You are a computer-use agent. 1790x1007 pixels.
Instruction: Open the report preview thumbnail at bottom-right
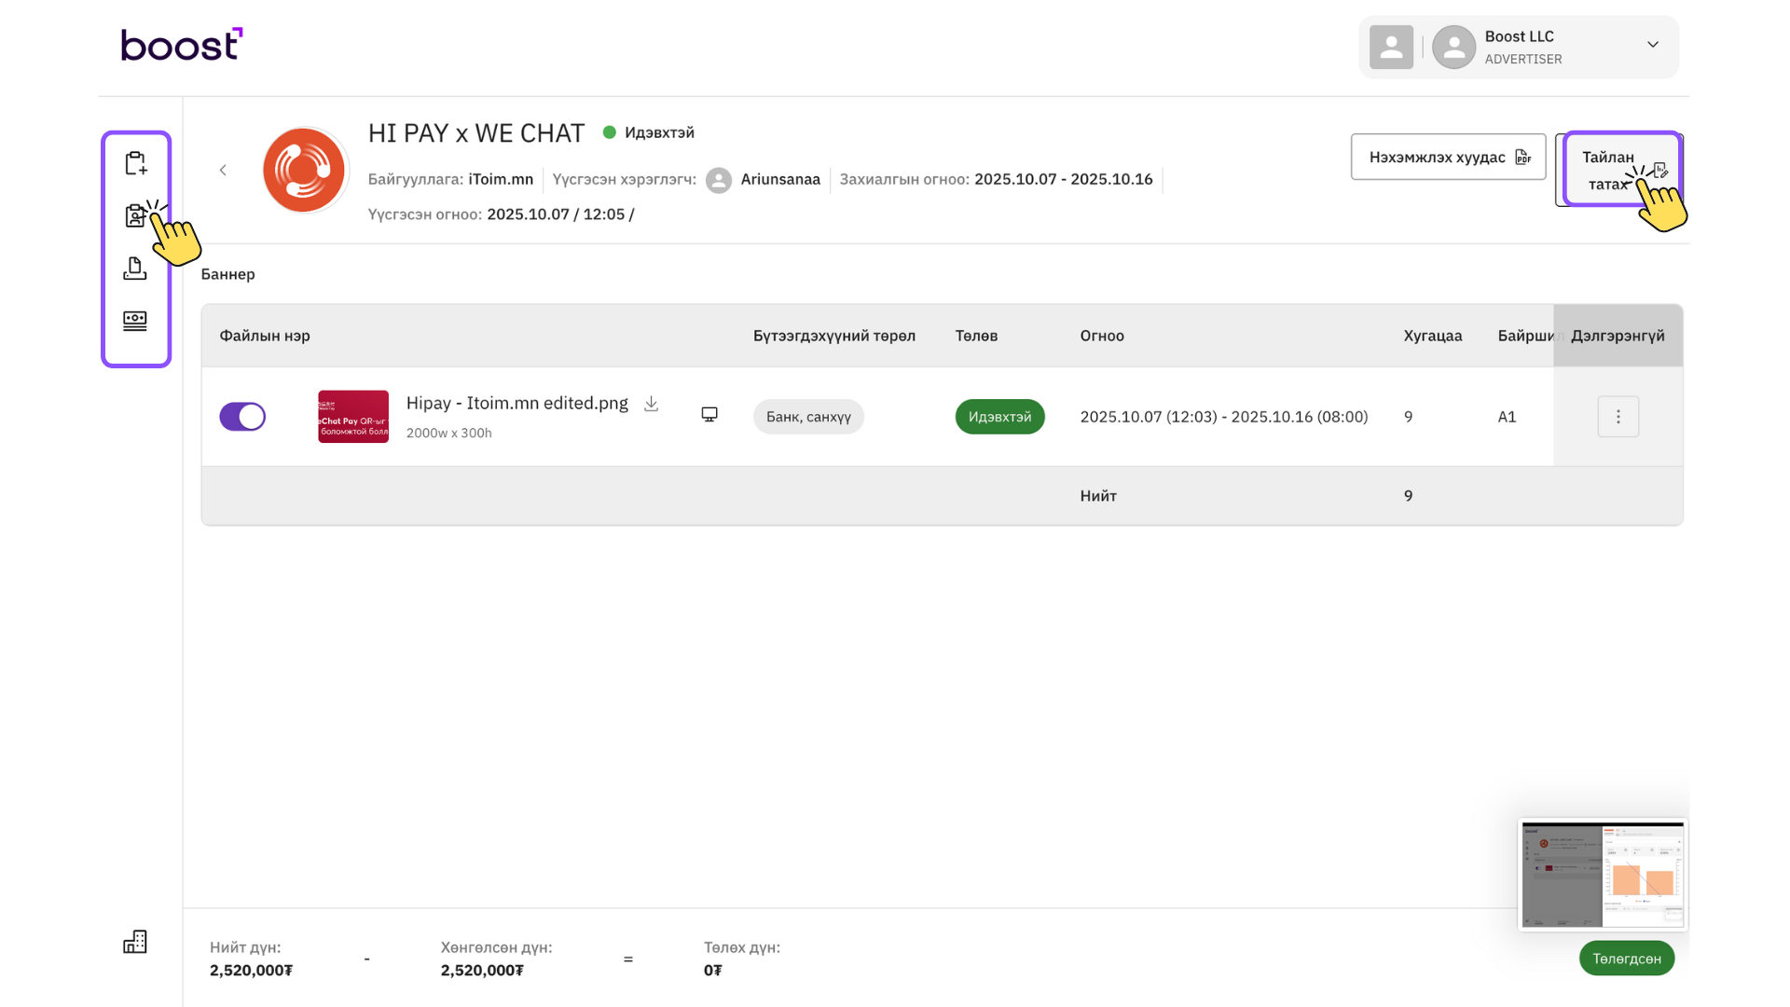pyautogui.click(x=1603, y=874)
